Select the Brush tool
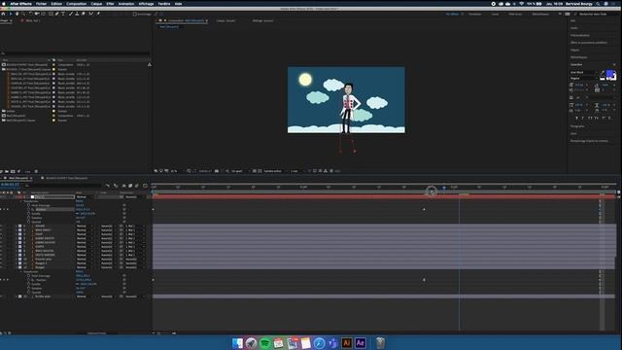Image resolution: width=622 pixels, height=350 pixels. pos(71,14)
